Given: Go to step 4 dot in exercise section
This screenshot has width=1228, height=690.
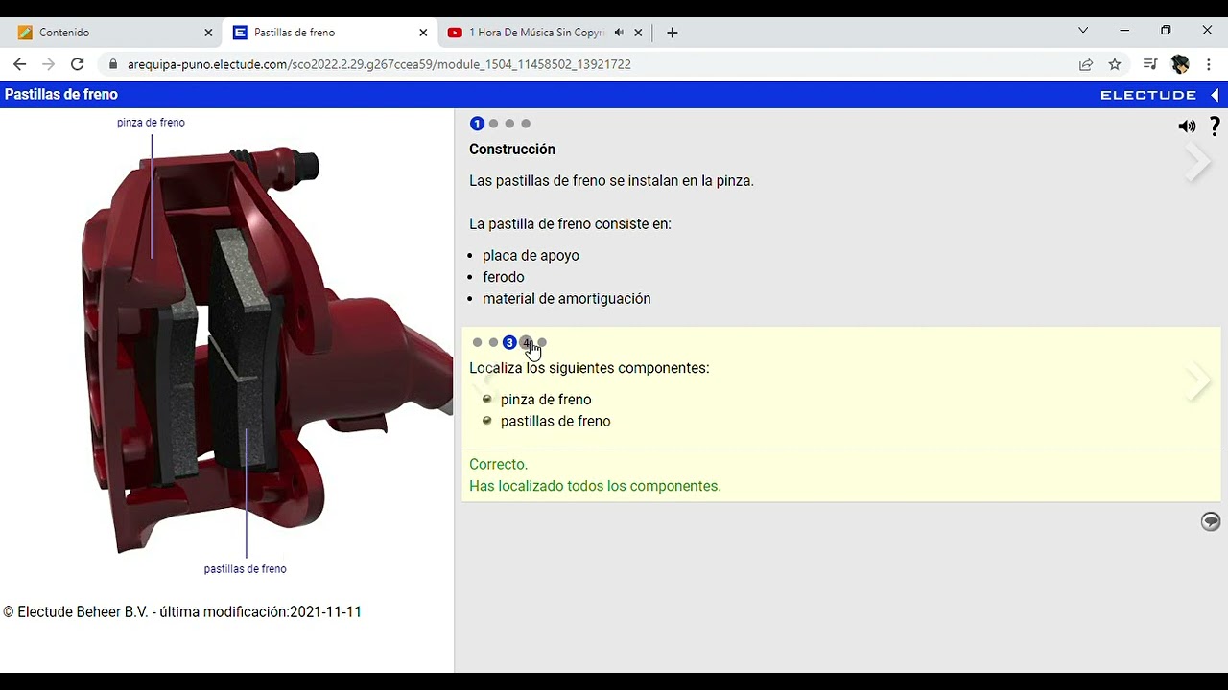Looking at the screenshot, I should 526,342.
